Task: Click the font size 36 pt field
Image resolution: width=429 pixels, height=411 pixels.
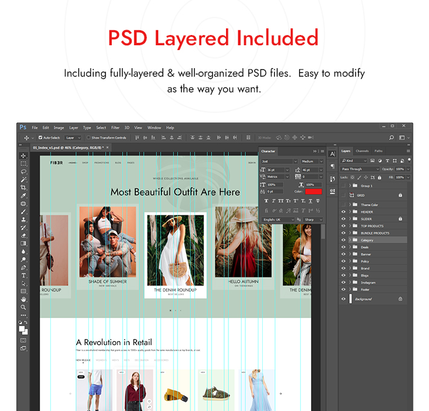Action: click(276, 170)
